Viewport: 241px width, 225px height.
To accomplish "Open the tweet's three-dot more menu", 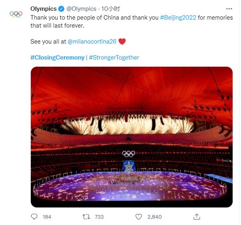I will (x=229, y=8).
